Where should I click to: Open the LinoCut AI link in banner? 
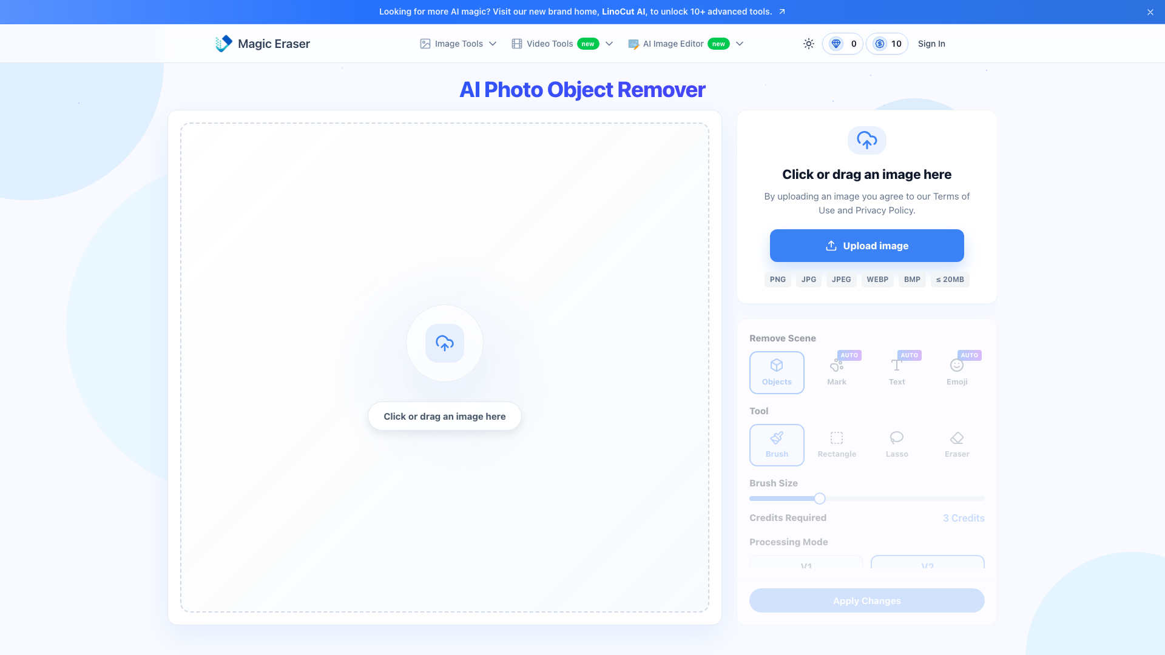(x=623, y=12)
